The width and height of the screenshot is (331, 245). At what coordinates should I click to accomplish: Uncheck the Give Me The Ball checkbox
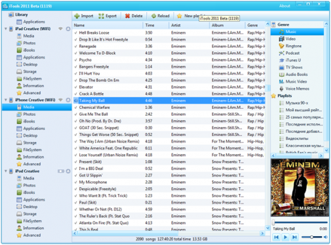click(76, 114)
